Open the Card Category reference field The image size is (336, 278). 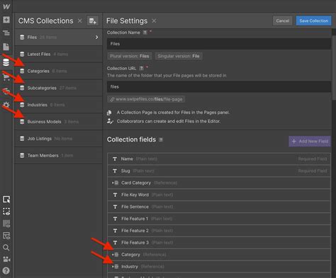pos(219,183)
